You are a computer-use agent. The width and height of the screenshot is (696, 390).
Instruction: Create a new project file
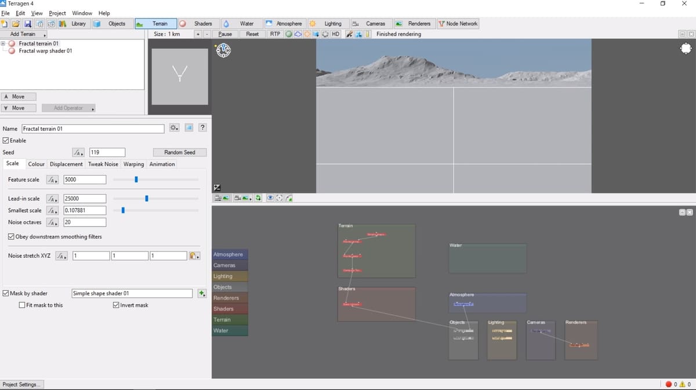tap(5, 24)
